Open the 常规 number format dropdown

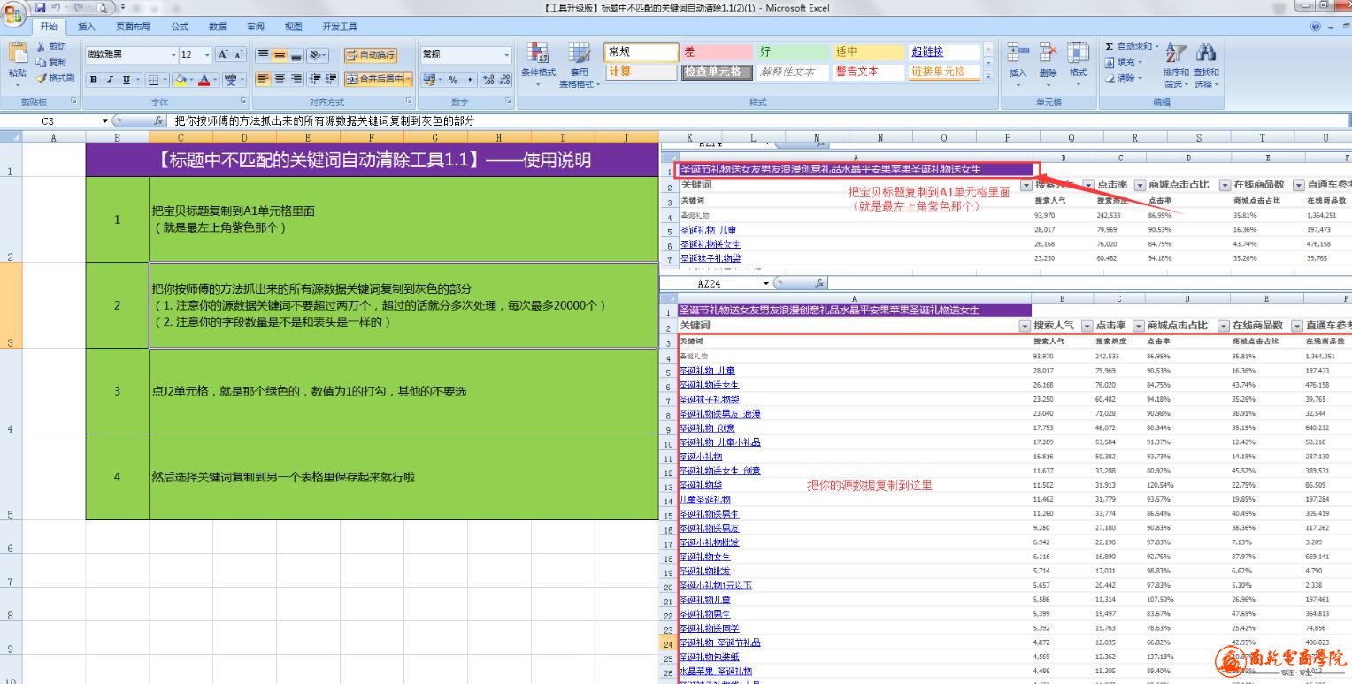point(506,55)
